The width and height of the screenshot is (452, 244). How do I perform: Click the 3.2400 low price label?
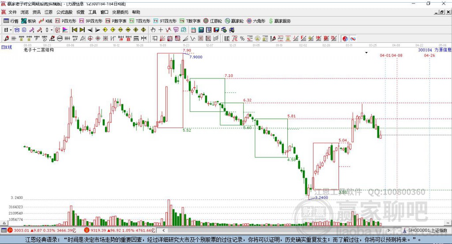[x=321, y=198]
